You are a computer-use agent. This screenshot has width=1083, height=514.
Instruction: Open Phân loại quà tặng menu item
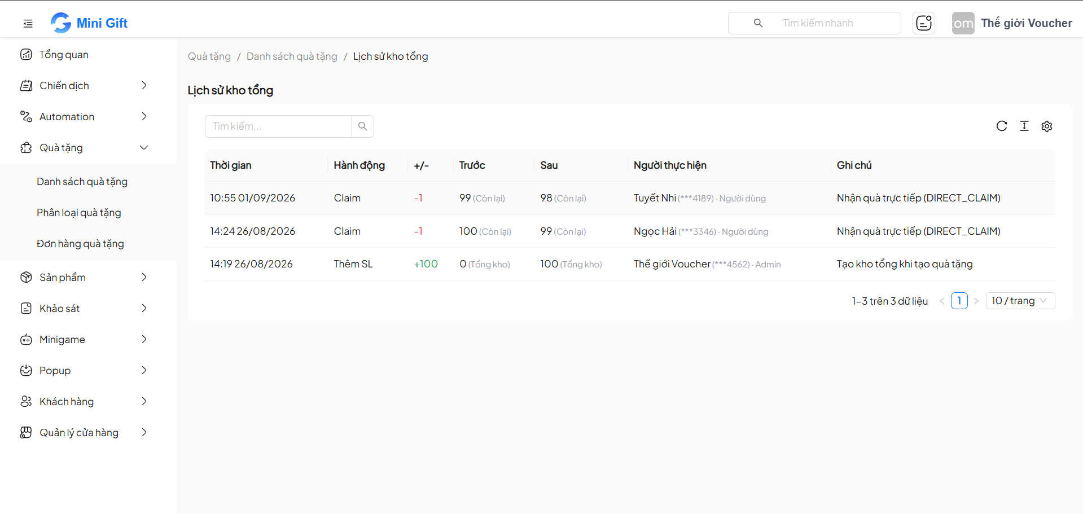point(79,212)
